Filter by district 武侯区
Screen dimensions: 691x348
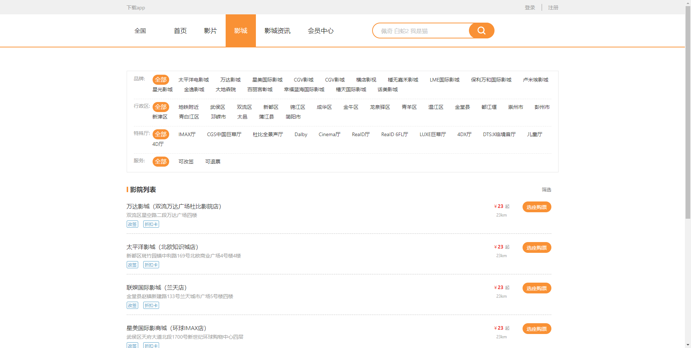pos(218,107)
